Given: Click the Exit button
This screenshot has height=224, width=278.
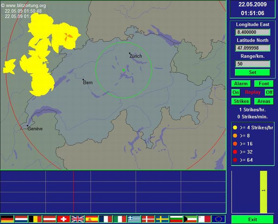Looking at the screenshot, I should tap(252, 219).
